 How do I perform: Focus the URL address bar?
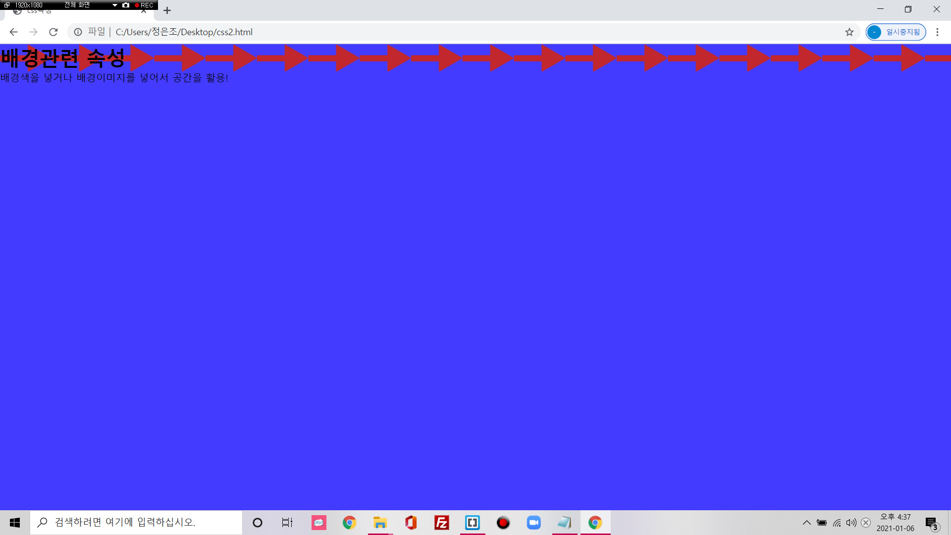tap(446, 32)
